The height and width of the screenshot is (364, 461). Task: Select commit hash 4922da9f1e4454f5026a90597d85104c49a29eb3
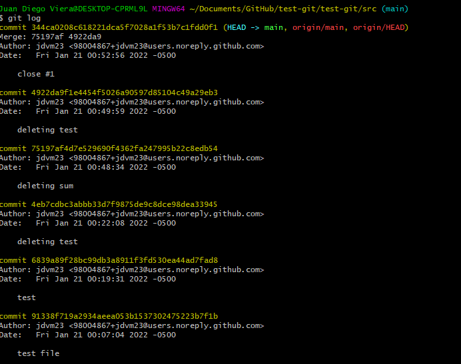point(125,93)
